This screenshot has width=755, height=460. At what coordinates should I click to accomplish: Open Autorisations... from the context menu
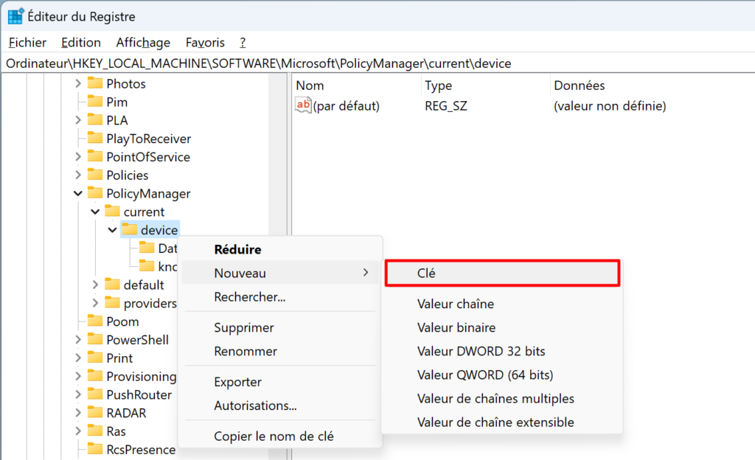pyautogui.click(x=280, y=405)
